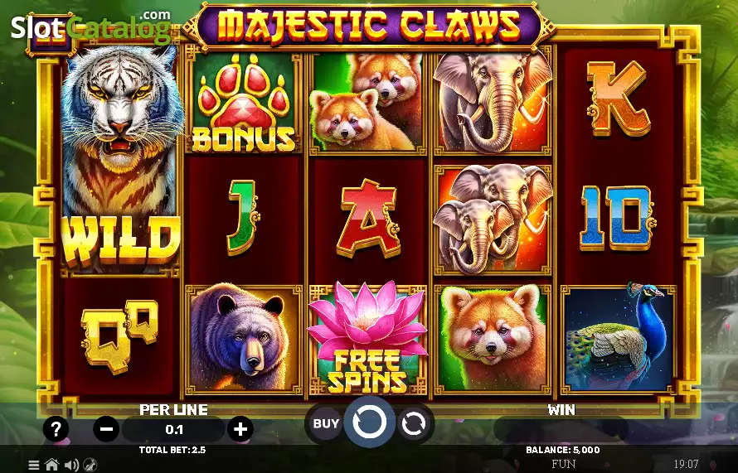
Task: Click the BUY feature button
Action: click(x=325, y=423)
